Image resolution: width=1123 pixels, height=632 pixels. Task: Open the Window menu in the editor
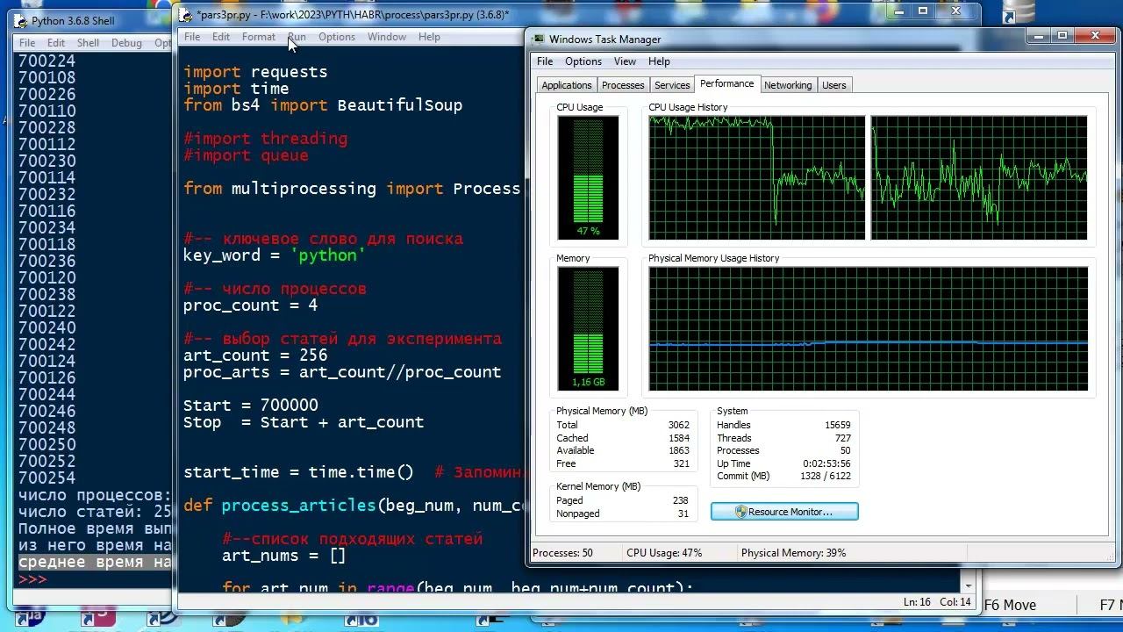pos(387,37)
